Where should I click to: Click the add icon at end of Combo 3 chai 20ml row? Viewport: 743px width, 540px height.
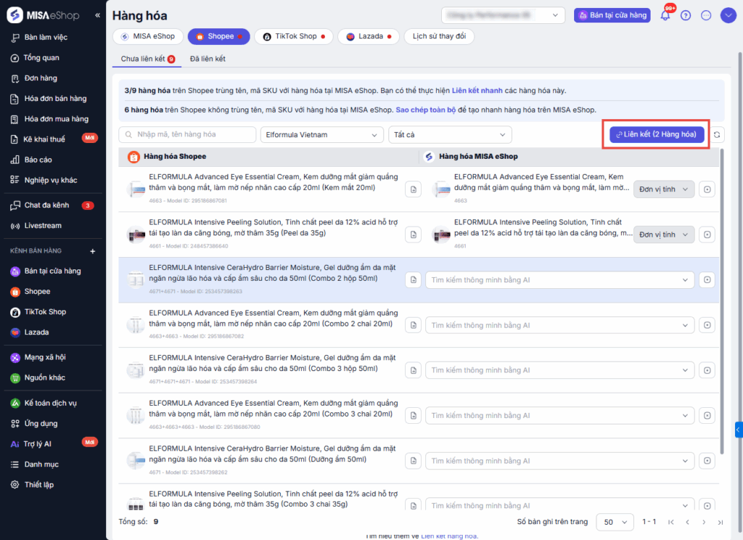(x=707, y=415)
